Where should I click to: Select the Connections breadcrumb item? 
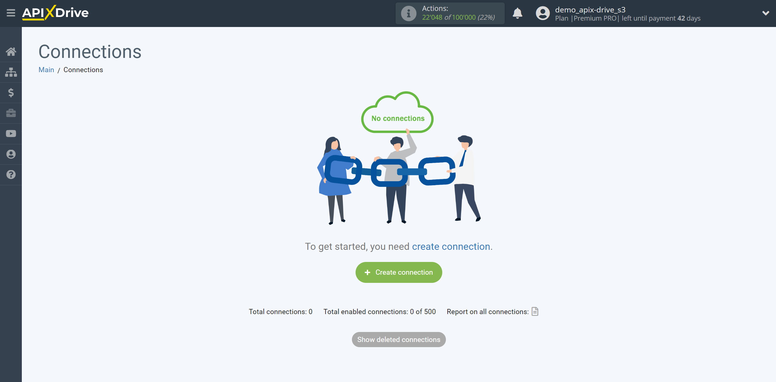(83, 70)
